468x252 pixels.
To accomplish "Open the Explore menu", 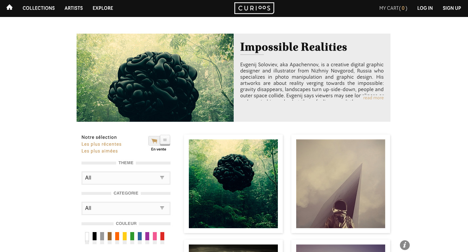I will (x=103, y=8).
